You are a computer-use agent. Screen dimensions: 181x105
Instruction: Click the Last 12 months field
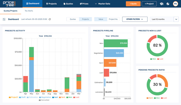tap(162, 19)
